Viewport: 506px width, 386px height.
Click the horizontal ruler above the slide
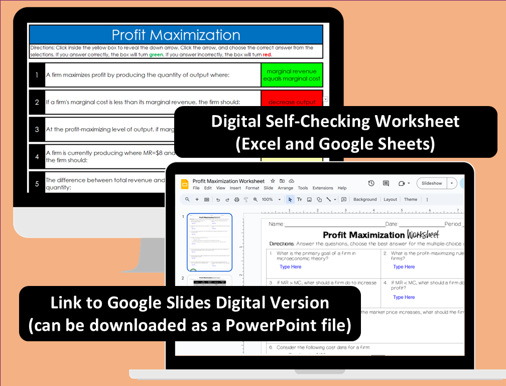[x=362, y=211]
